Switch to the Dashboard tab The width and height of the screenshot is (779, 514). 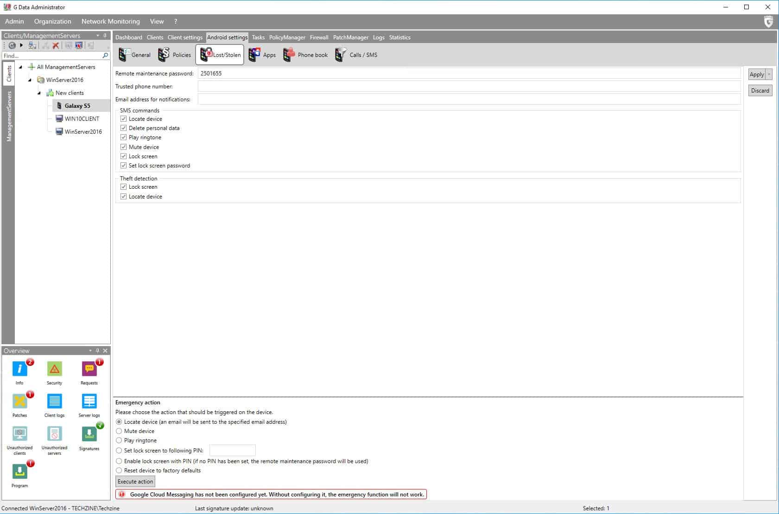(128, 37)
